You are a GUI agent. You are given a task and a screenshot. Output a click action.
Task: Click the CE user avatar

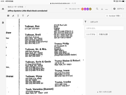82,9
